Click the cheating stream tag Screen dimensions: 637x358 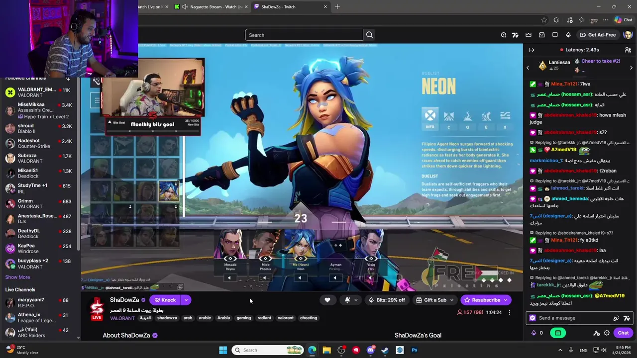[309, 318]
